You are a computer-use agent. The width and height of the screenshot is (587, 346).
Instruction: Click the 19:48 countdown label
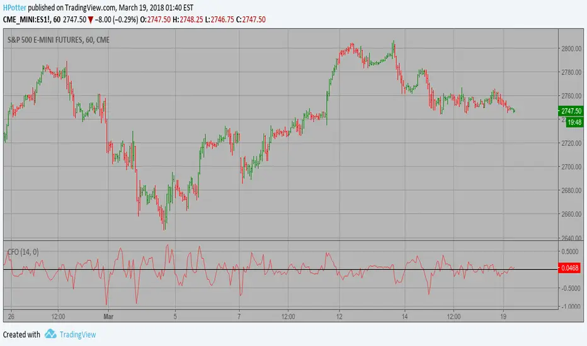pyautogui.click(x=574, y=122)
